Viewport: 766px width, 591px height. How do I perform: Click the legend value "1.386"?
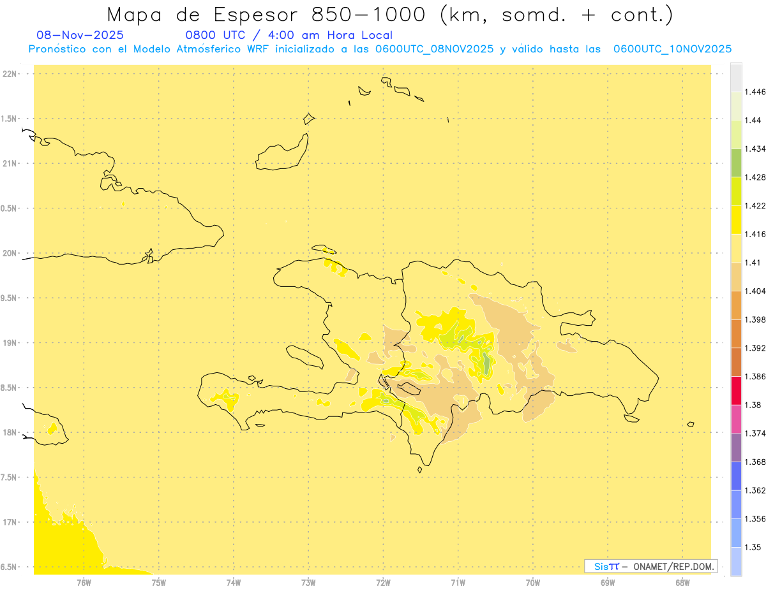point(756,376)
